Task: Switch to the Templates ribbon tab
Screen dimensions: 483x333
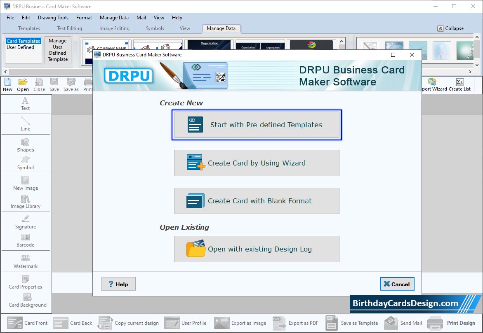Action: click(29, 28)
